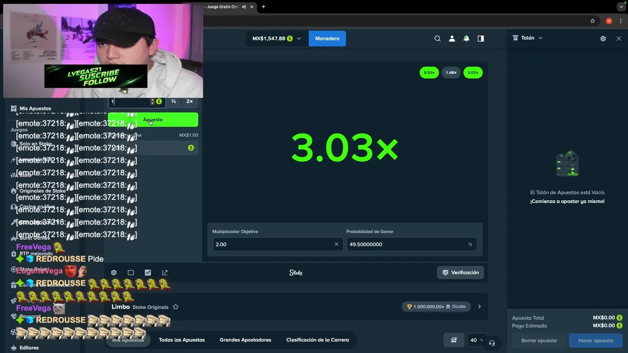Click the Stake logo in game footer
Viewport: 628px width, 353px height.
pyautogui.click(x=296, y=273)
